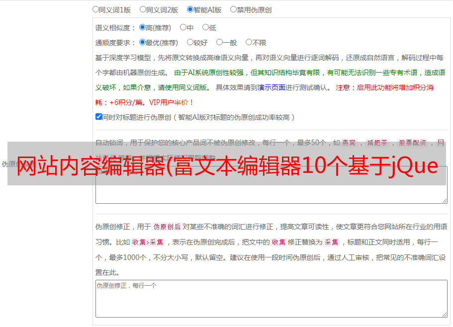The image size is (453, 327).
Task: Click the 股票配资 example tag
Action: pyautogui.click(x=413, y=143)
